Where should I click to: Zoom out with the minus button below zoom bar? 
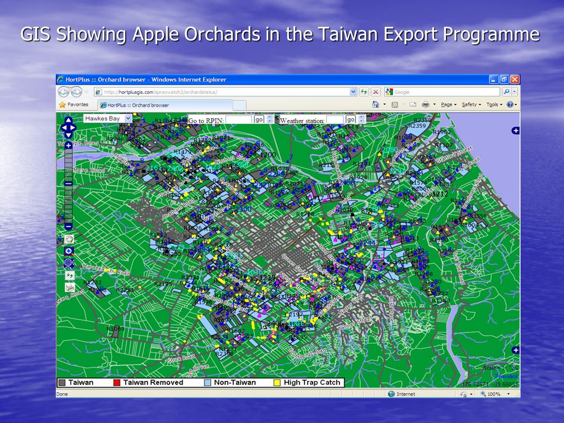point(68,227)
